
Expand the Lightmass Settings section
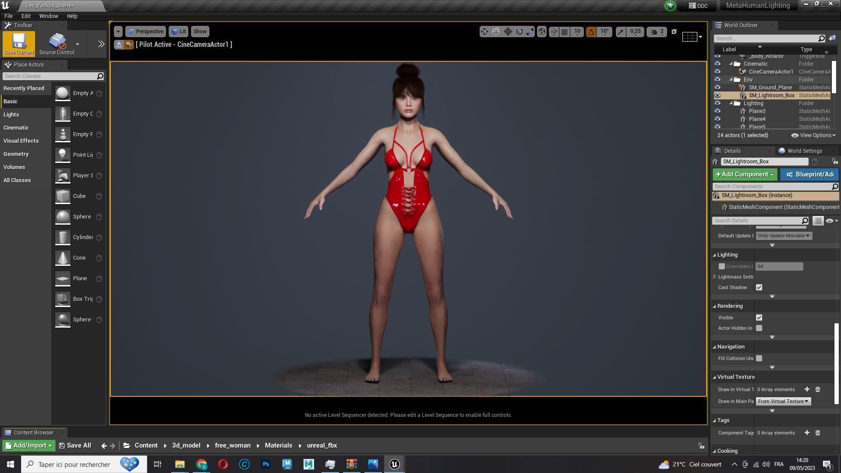click(715, 277)
